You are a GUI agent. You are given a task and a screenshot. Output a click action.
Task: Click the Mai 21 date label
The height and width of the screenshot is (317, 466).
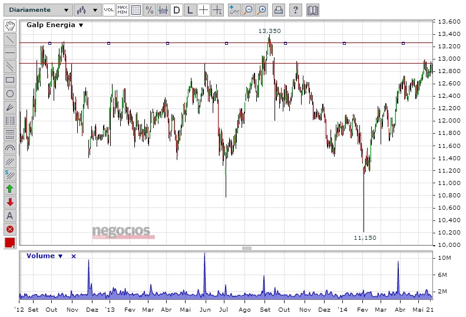[423, 310]
